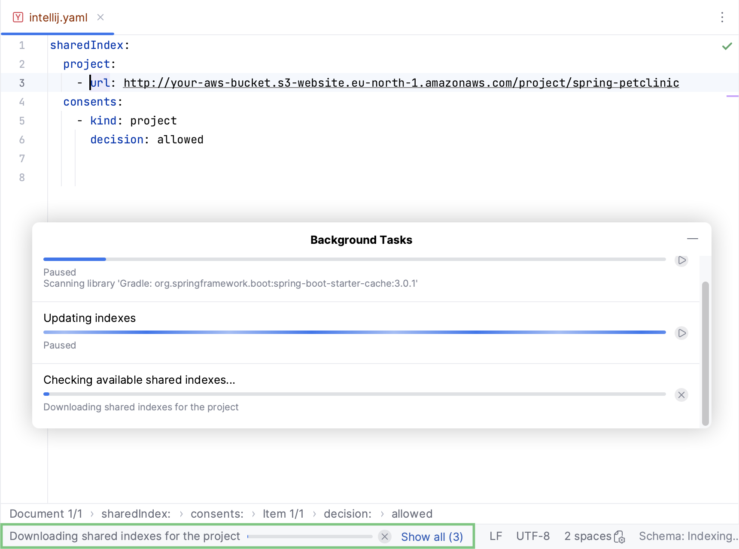
Task: Click the consents key on line 4
Action: 90,102
